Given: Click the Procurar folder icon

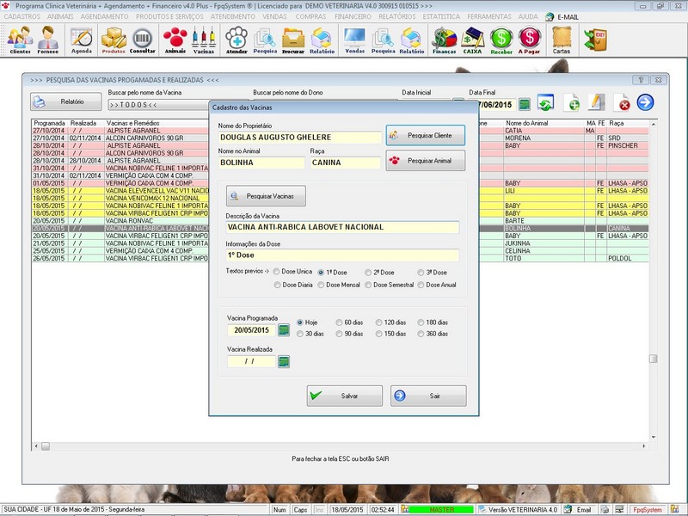Looking at the screenshot, I should pyautogui.click(x=293, y=40).
